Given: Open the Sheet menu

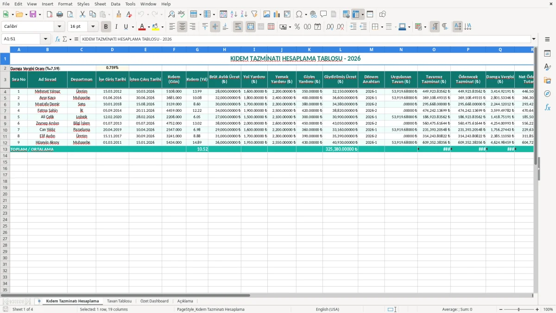Looking at the screenshot, I should 100,4.
